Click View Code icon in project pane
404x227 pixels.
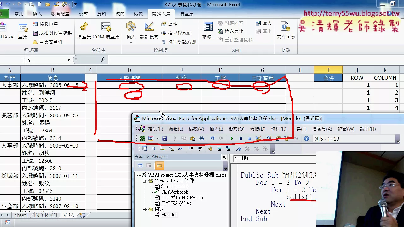coord(140,166)
